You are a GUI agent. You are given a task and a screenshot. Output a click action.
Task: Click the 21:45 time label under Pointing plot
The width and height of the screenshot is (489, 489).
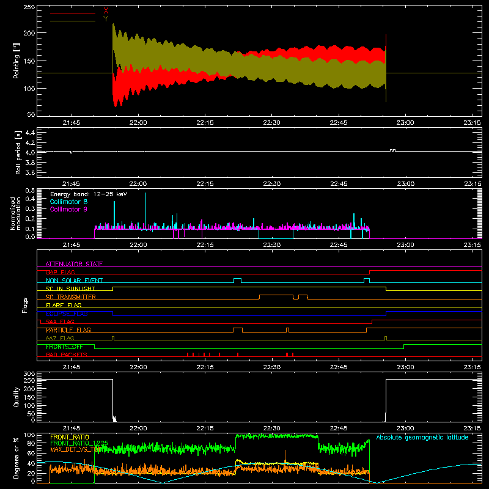(72, 123)
